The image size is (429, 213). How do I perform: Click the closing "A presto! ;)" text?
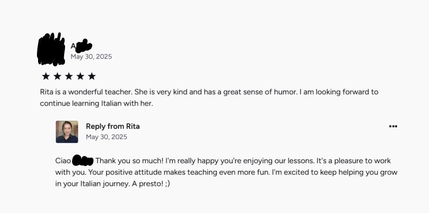pos(151,183)
